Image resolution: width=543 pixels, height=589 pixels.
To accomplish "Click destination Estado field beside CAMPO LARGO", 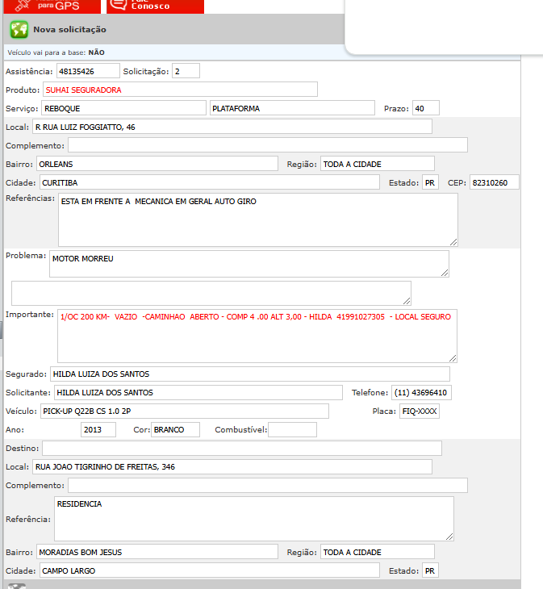I will pyautogui.click(x=430, y=570).
